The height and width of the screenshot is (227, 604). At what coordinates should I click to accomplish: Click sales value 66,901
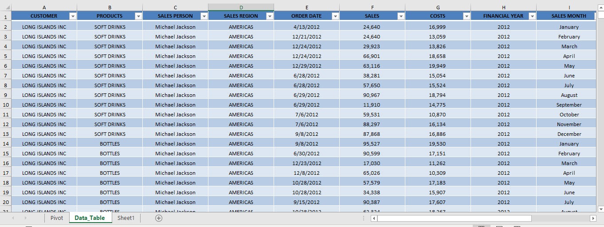(373, 56)
